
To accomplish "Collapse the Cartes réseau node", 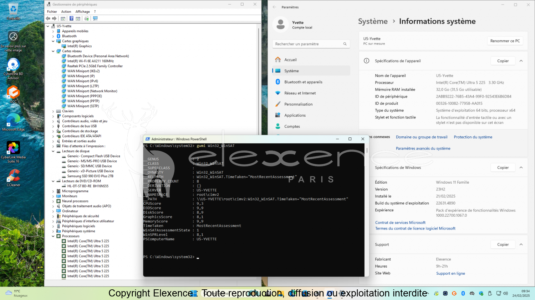I will pyautogui.click(x=53, y=51).
